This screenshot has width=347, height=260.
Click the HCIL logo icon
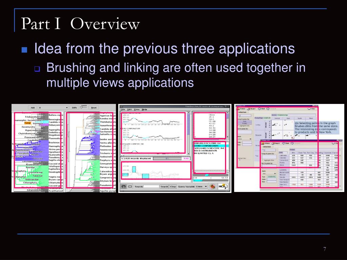pyautogui.click(x=223, y=187)
